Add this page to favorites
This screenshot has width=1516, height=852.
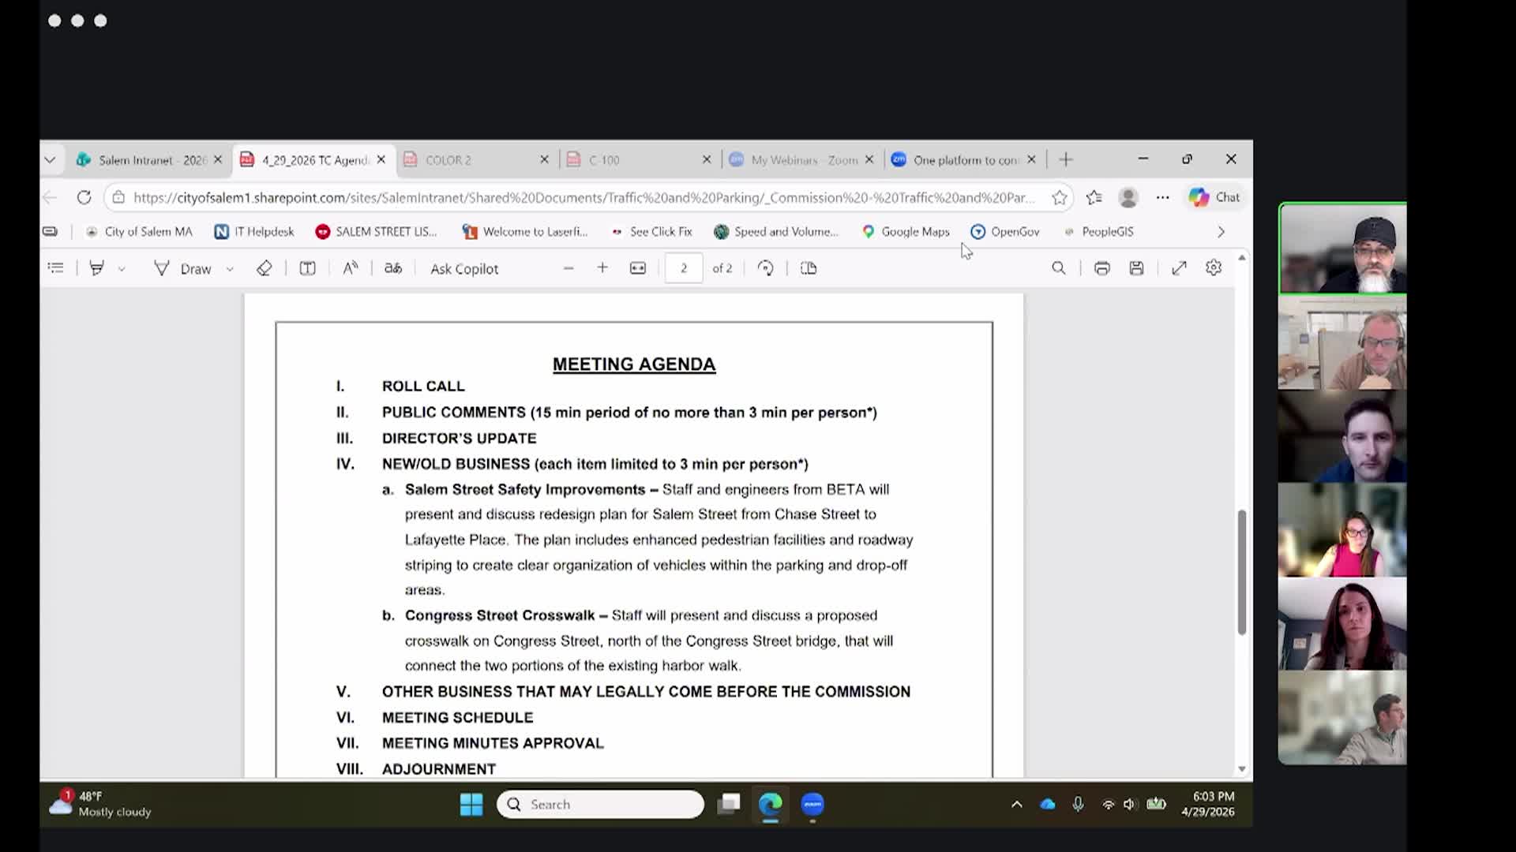tap(1059, 198)
